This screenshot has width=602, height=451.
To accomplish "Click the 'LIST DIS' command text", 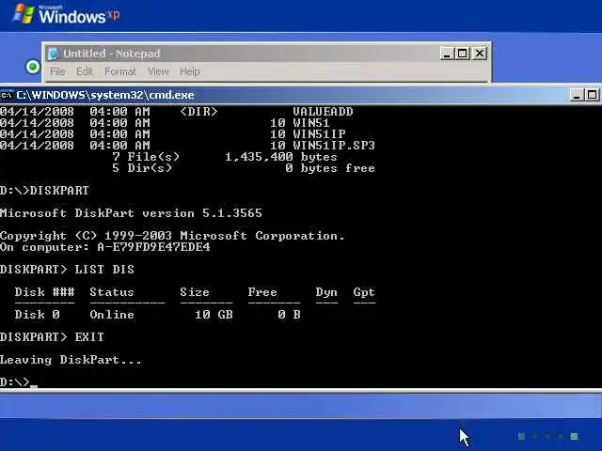I will pyautogui.click(x=104, y=270).
